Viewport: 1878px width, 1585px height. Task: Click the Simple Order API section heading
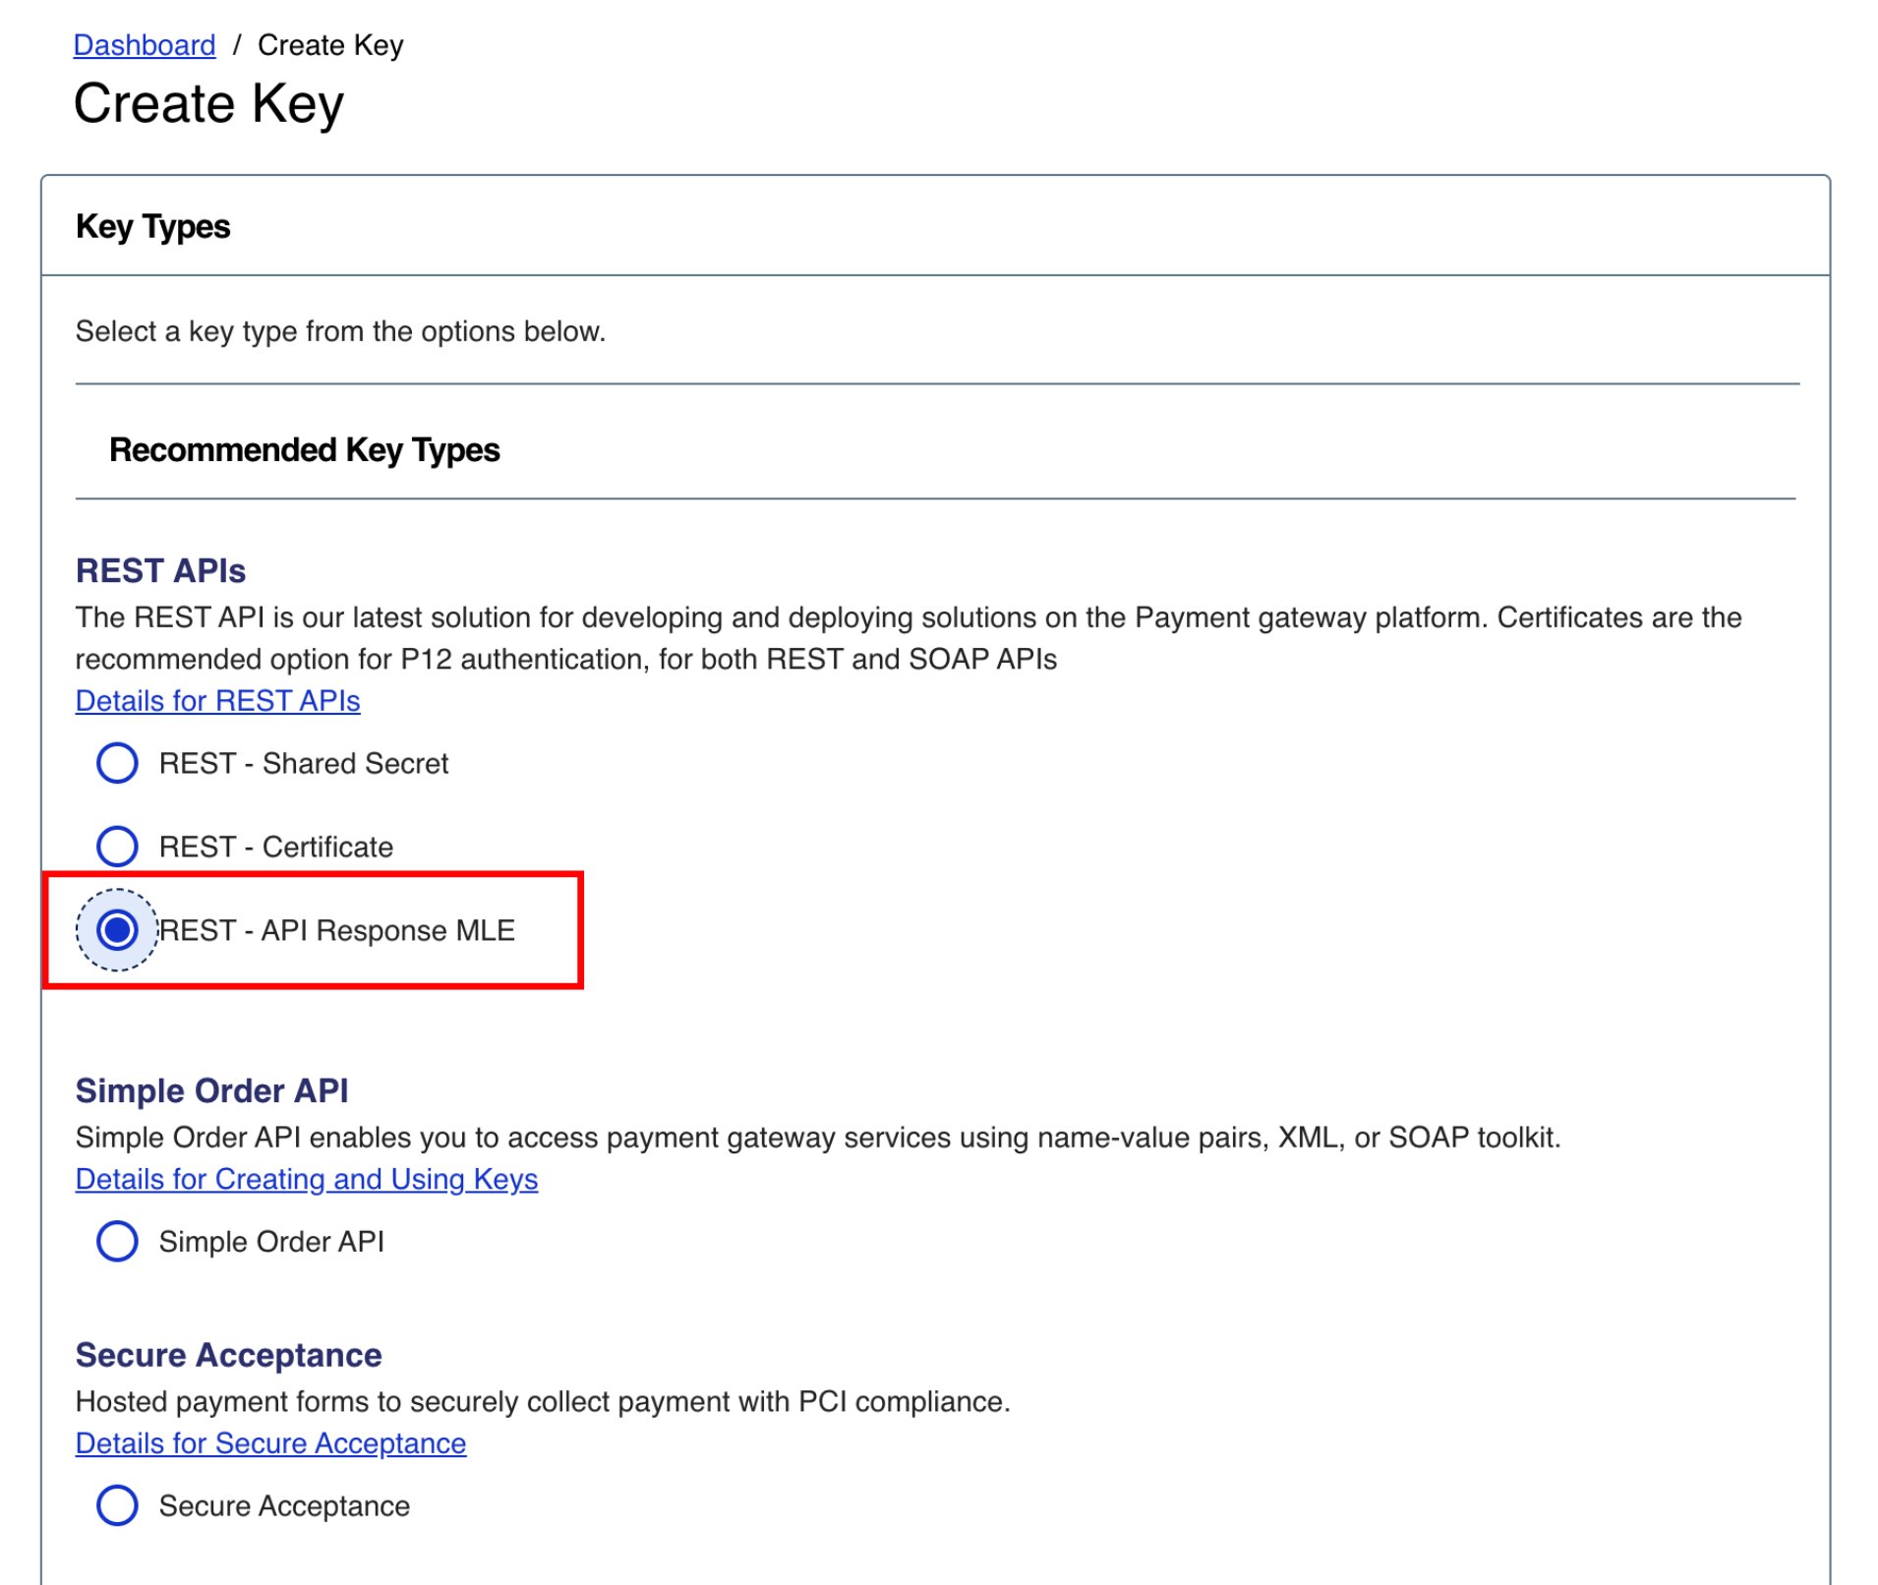pos(212,1091)
